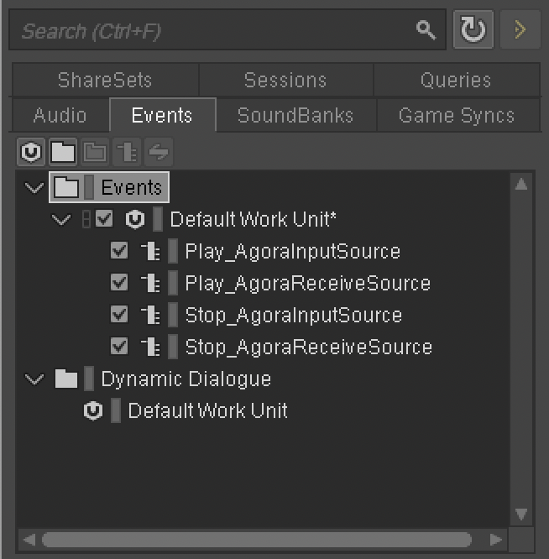Click the event toolbar icon
This screenshot has height=559, width=549.
point(127,152)
